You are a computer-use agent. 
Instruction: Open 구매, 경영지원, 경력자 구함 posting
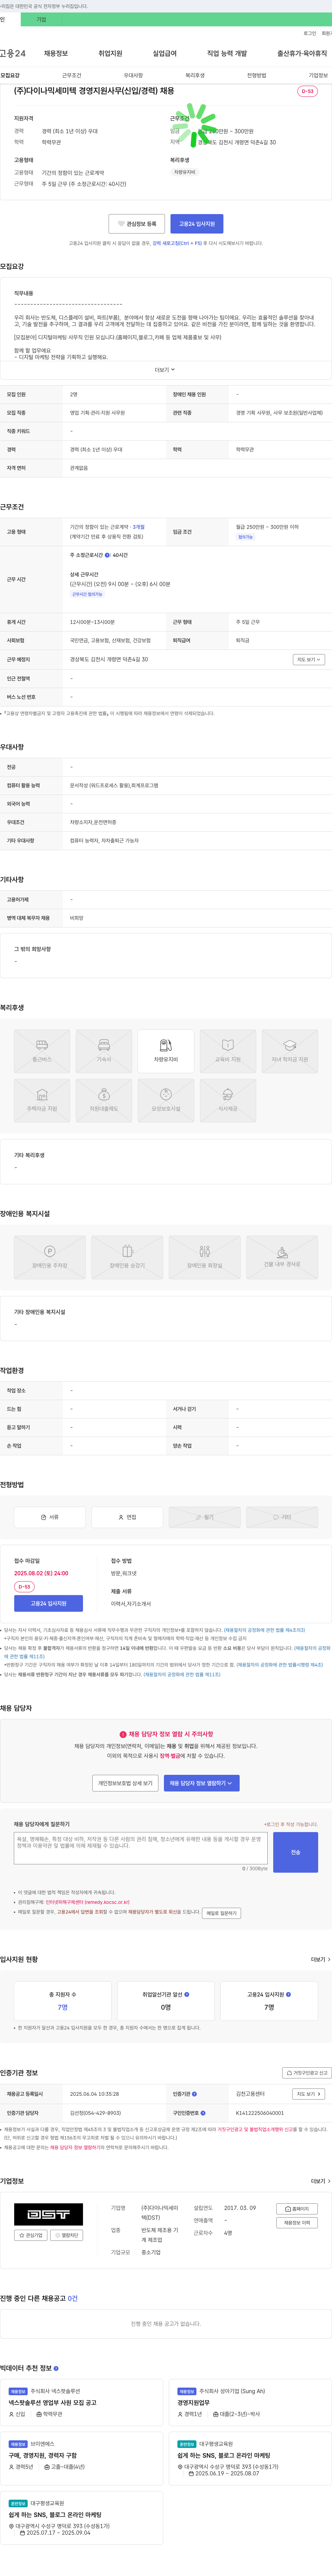[x=43, y=2455]
